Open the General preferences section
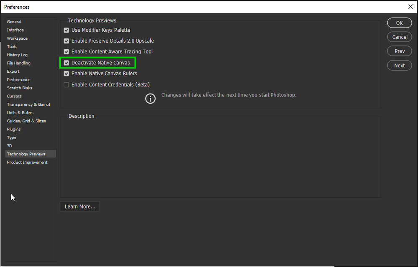418x267 pixels. (14, 22)
